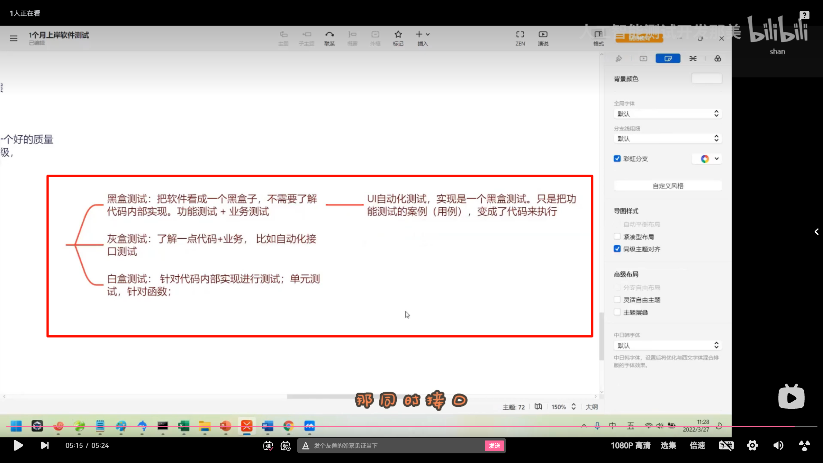823x463 pixels.
Task: Enable the 紧凑型布局 checkbox
Action: (x=617, y=237)
